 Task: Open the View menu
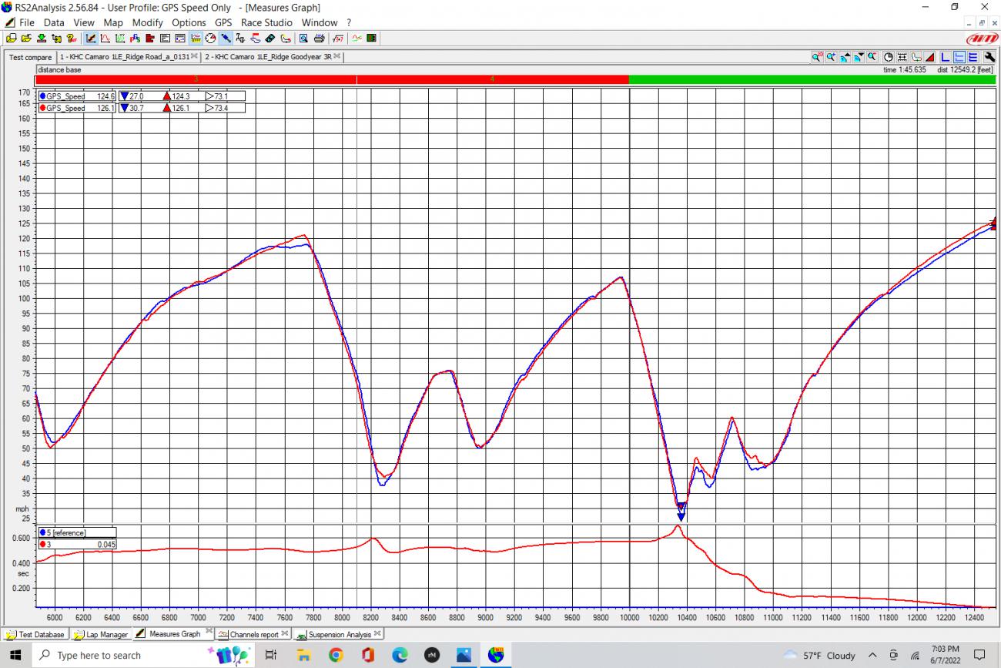[x=84, y=22]
